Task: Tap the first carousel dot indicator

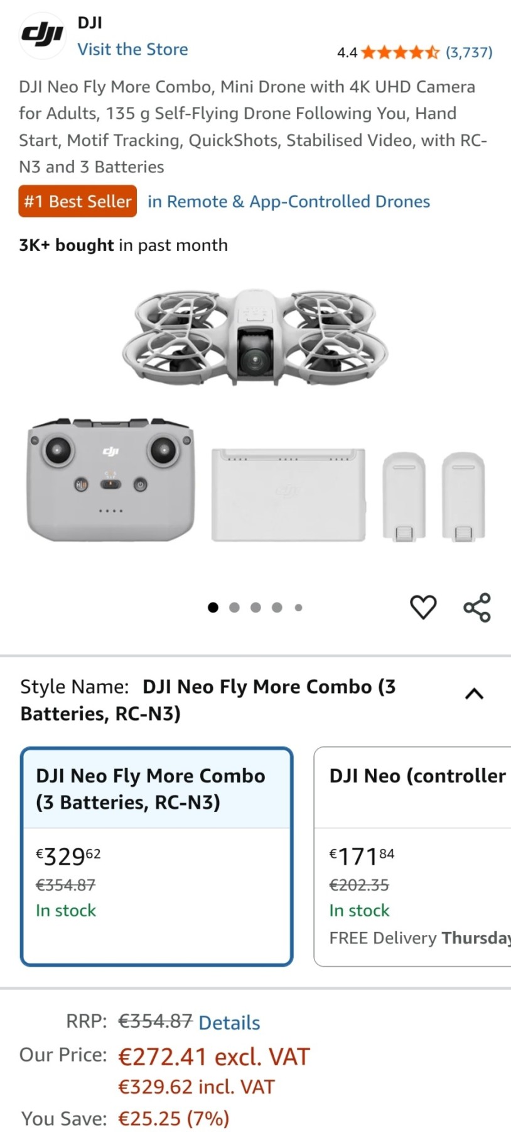Action: click(213, 608)
